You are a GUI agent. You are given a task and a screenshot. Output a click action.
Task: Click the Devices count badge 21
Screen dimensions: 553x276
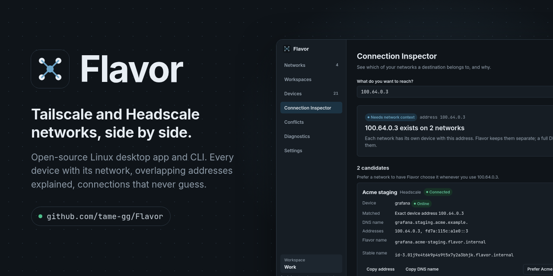[x=336, y=94]
